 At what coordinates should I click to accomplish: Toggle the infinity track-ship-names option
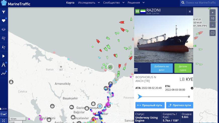point(4,114)
